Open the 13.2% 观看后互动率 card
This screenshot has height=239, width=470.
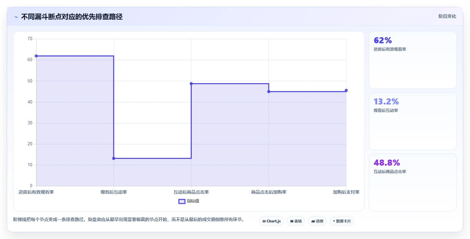413,121
